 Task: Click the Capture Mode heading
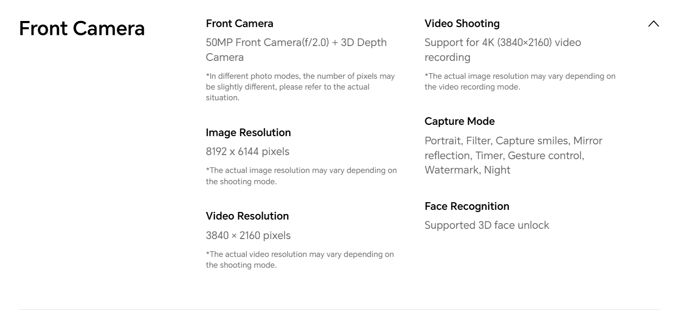(x=460, y=121)
